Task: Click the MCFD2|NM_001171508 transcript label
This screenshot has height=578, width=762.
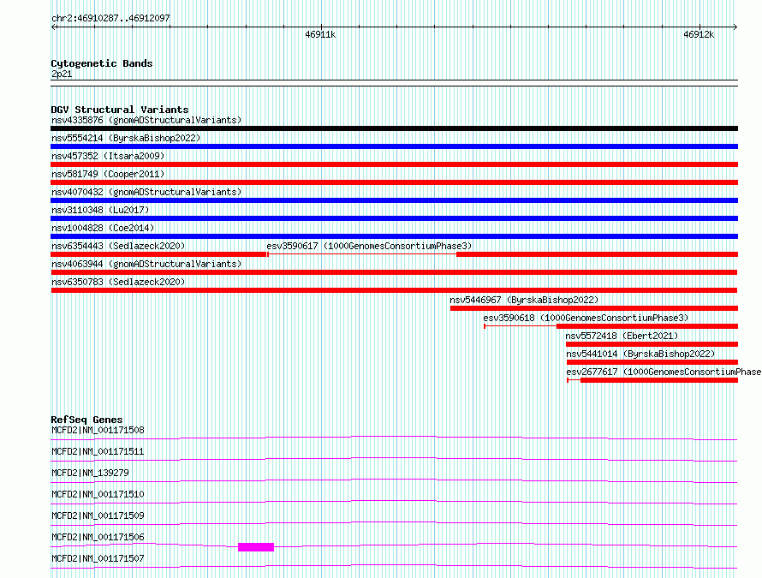Action: [x=98, y=430]
